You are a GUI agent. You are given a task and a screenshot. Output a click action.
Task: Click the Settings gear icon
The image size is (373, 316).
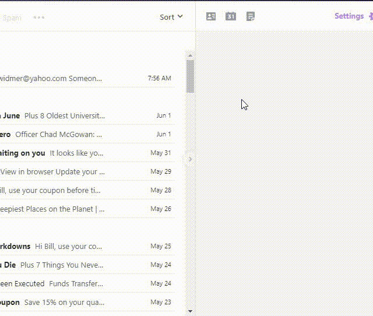pyautogui.click(x=370, y=17)
